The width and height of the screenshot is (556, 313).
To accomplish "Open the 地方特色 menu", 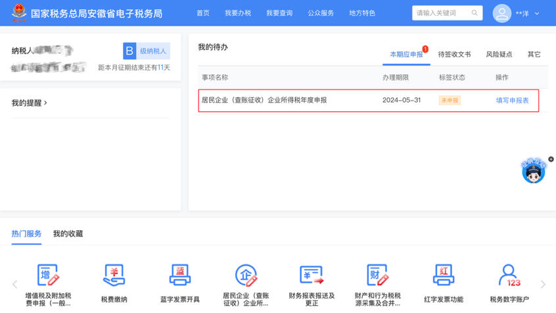I will (362, 13).
